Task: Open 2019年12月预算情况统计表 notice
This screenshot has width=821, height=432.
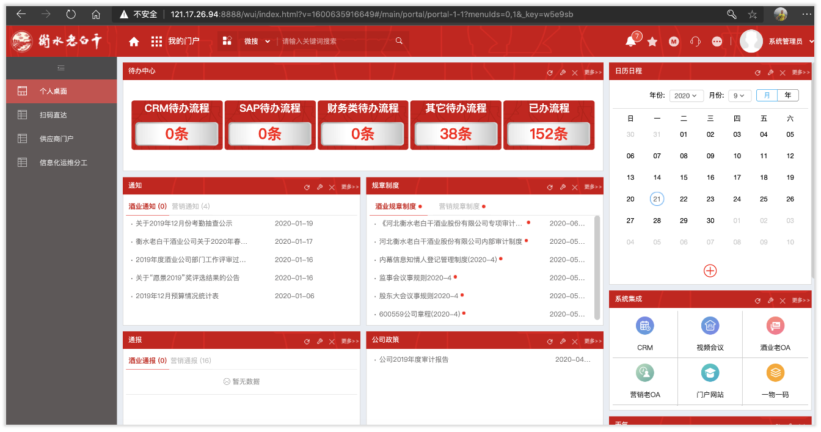Action: click(x=177, y=296)
